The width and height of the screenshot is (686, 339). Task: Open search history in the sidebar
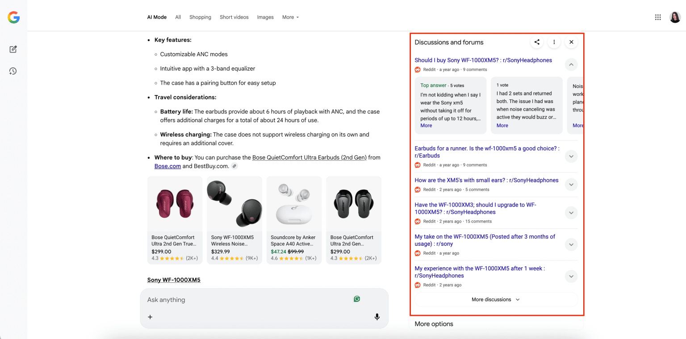click(x=13, y=71)
